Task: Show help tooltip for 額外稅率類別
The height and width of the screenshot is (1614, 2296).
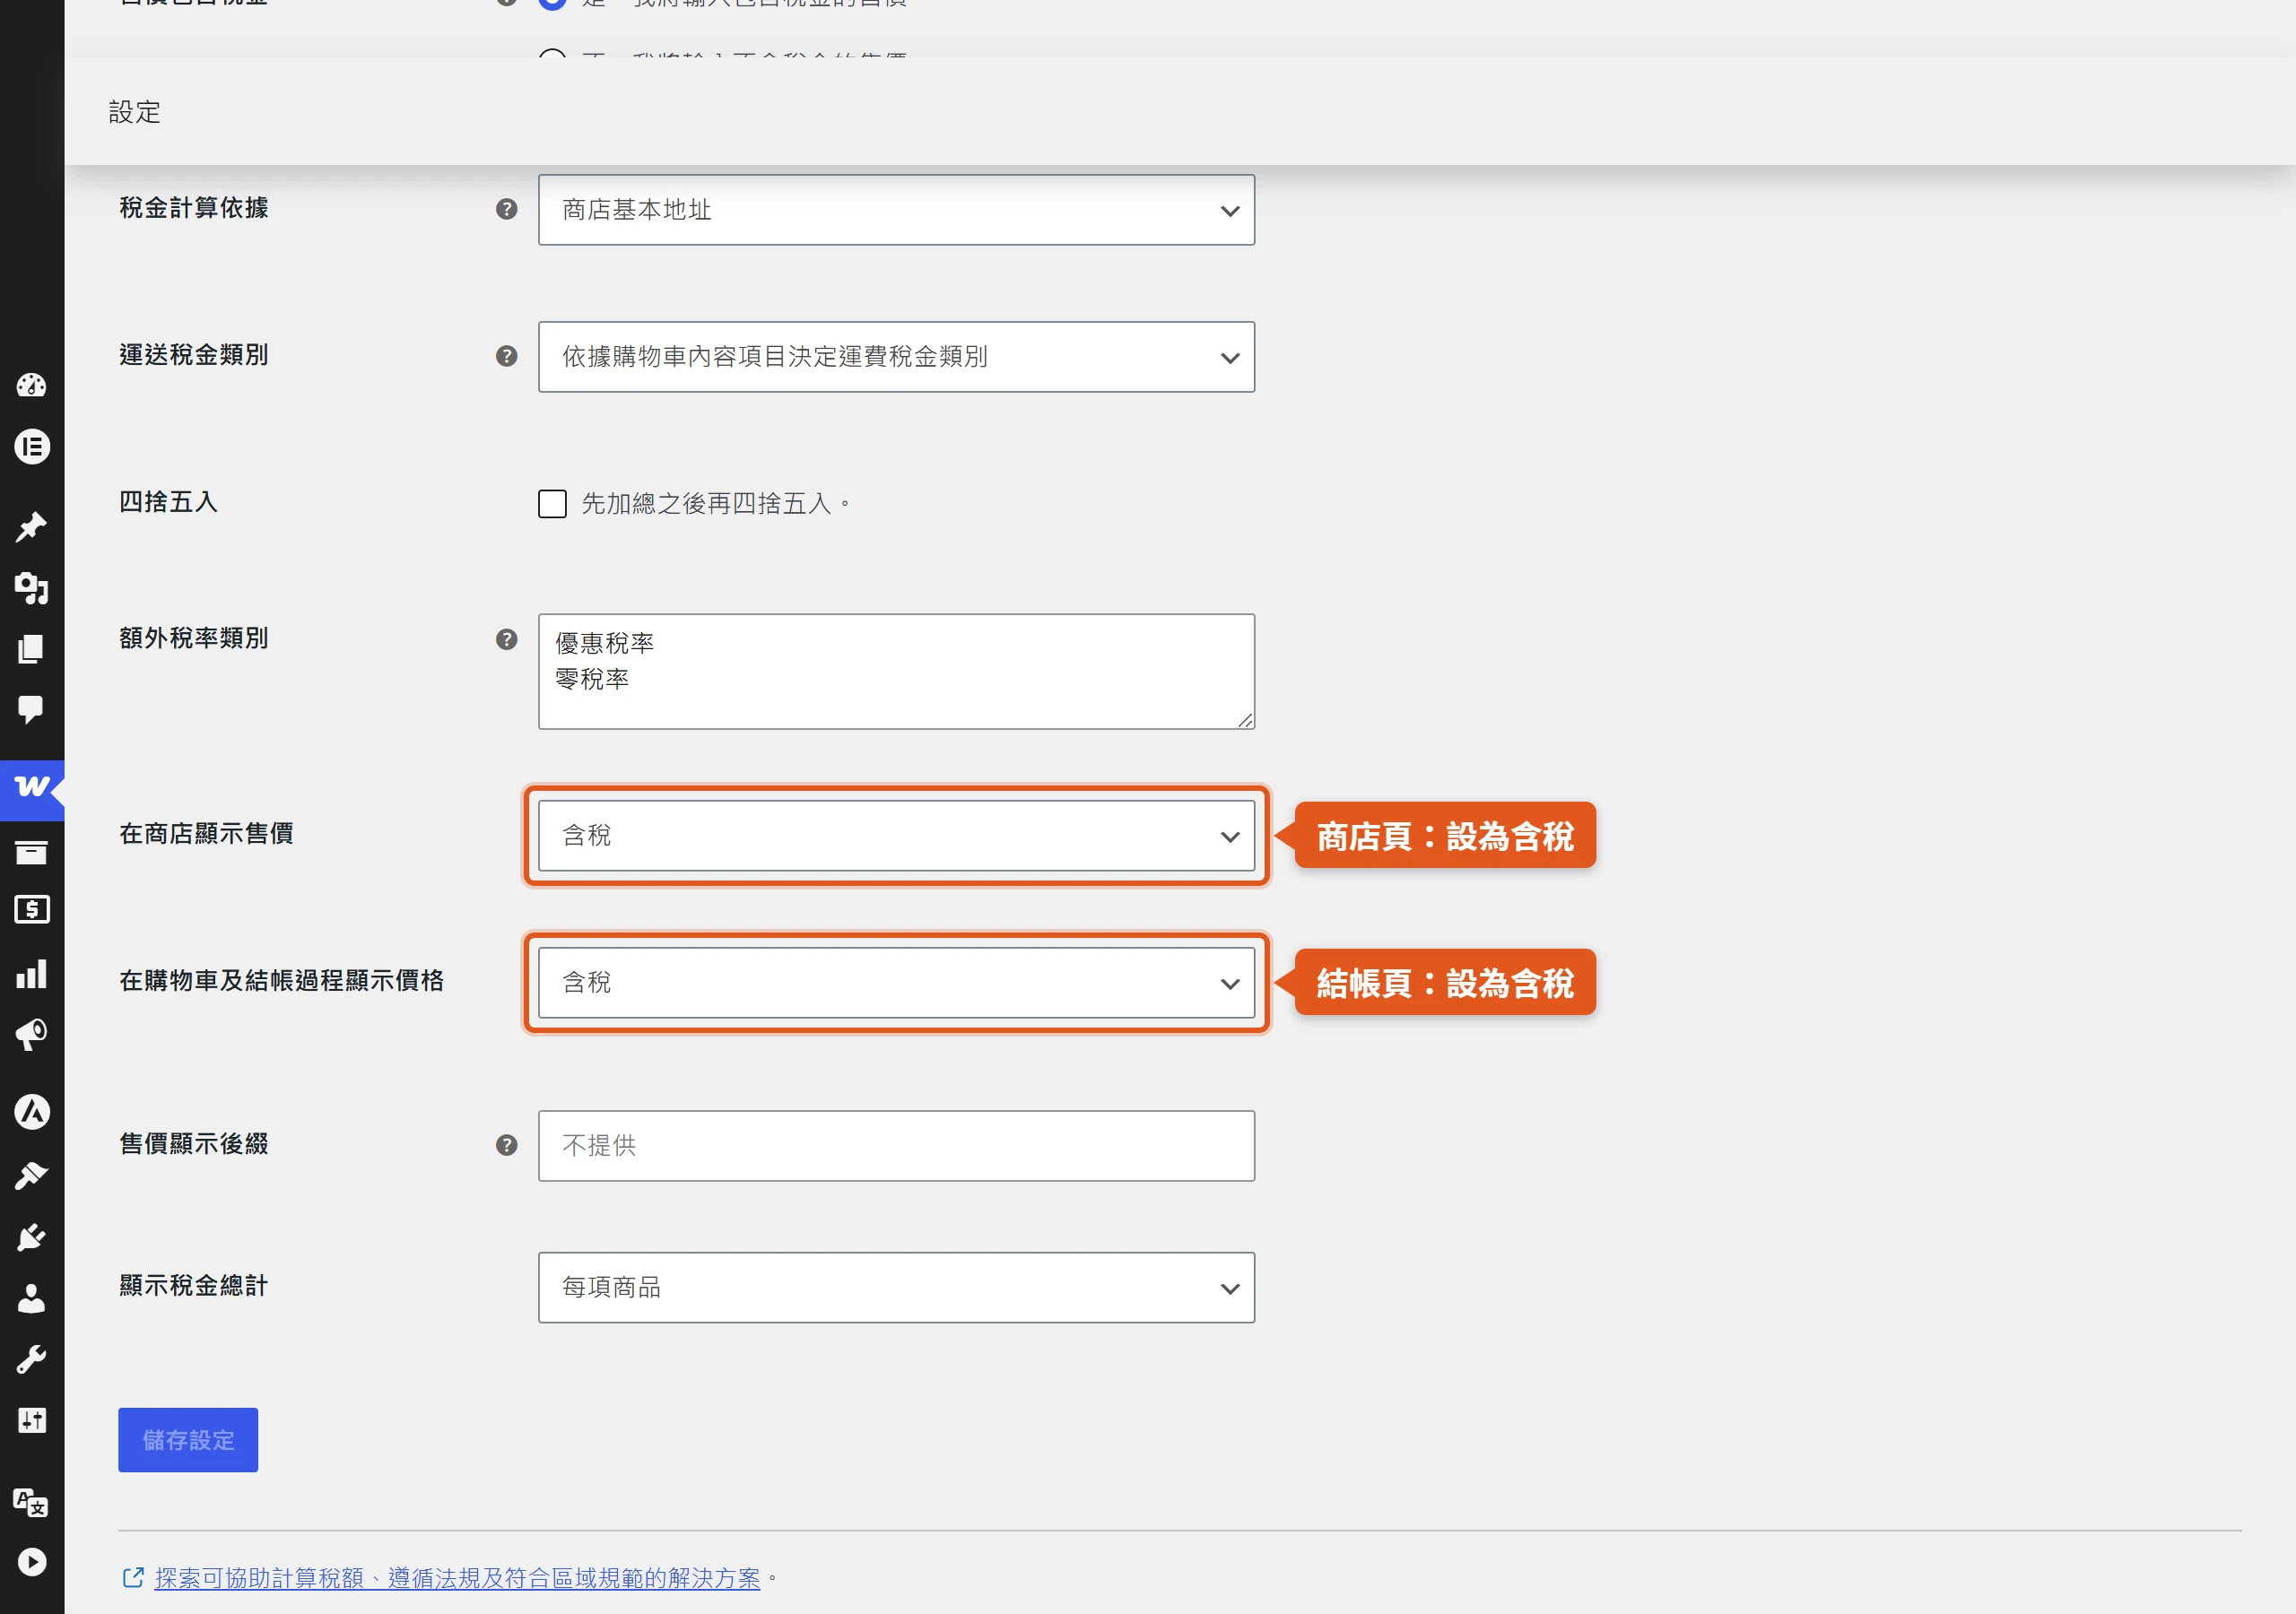Action: tap(507, 639)
